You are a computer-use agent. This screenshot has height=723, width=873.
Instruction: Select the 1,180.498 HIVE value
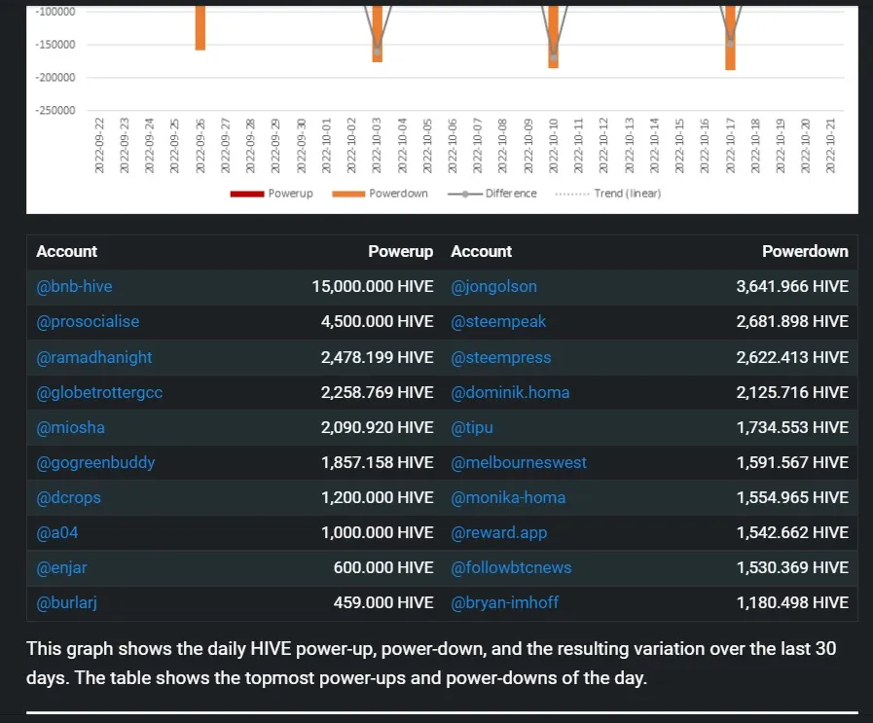click(x=792, y=602)
